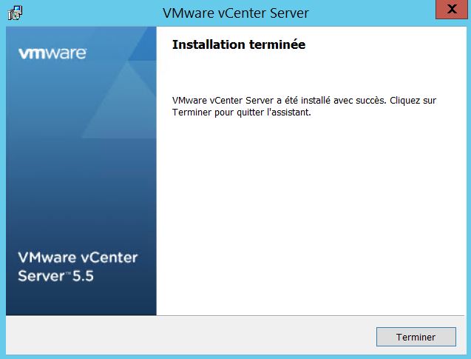
Task: Click the vmware logo in the banner
Action: (52, 53)
